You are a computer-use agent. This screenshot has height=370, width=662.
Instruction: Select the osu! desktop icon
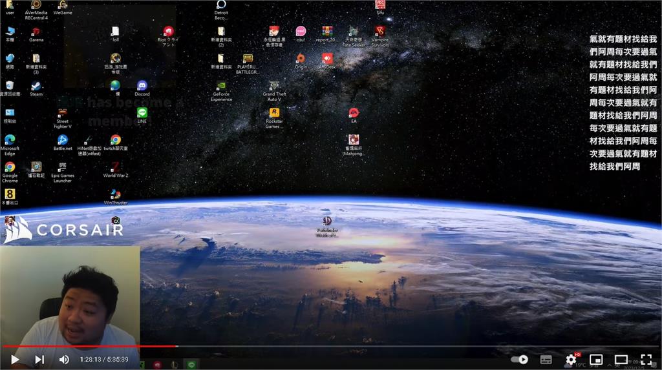(300, 34)
